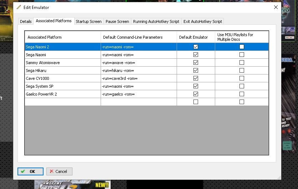Viewport: 298px width, 189px height.
Task: Enable M3U Playlists for Cave CV1000
Action: pyautogui.click(x=242, y=78)
